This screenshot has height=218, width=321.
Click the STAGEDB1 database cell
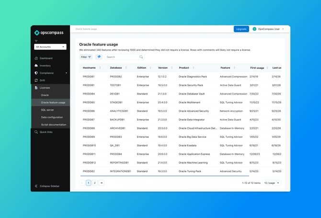coord(116,103)
